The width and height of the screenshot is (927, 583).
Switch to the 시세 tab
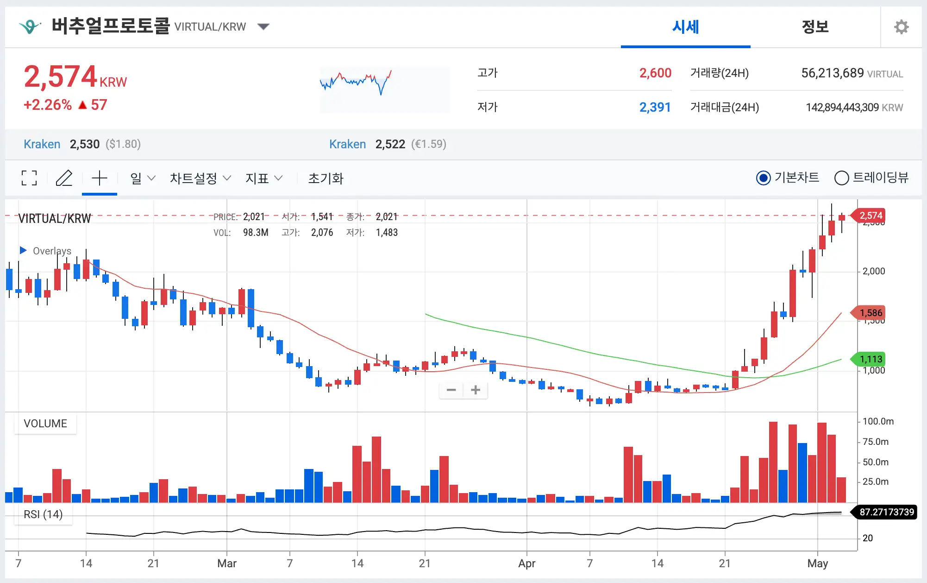pyautogui.click(x=685, y=27)
